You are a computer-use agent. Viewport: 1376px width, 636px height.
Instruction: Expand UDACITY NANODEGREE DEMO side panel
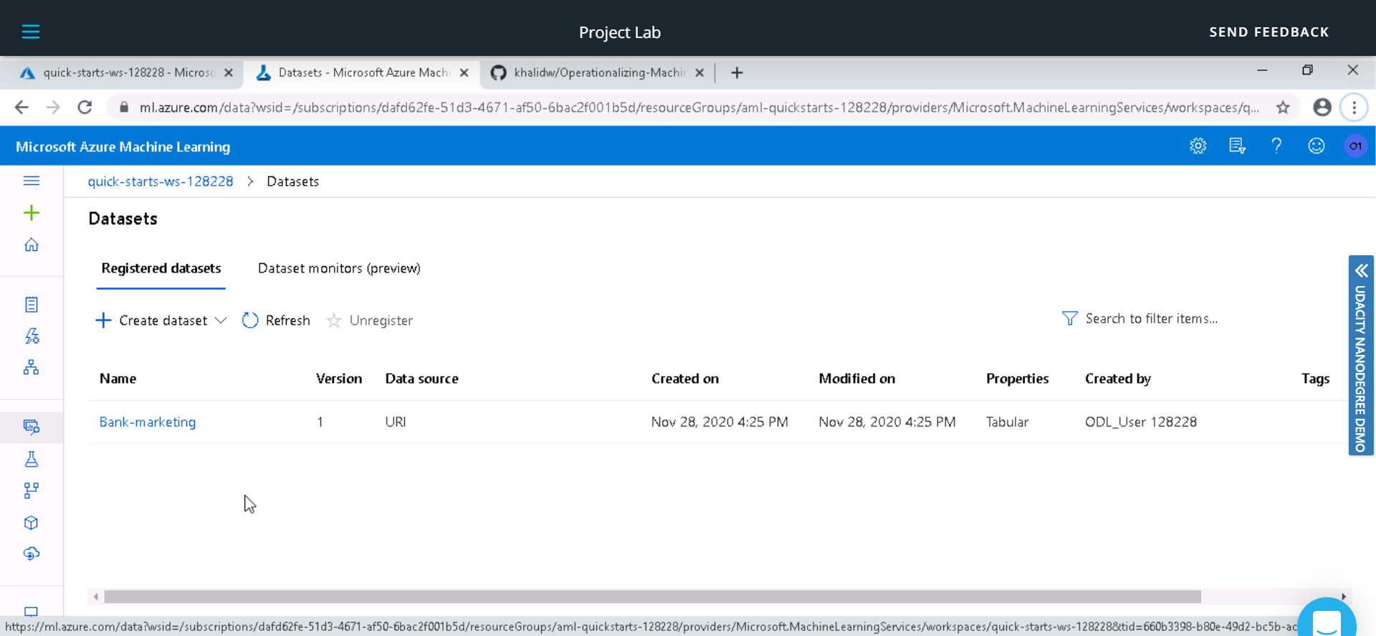(1361, 356)
